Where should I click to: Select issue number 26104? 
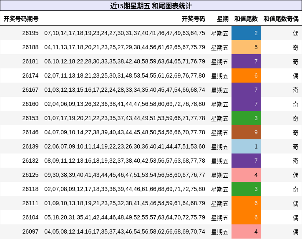tap(30, 218)
